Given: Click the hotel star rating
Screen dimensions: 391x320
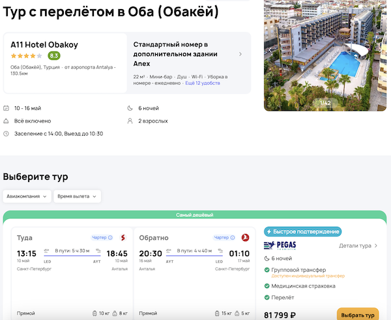Looking at the screenshot, I should 27,56.
